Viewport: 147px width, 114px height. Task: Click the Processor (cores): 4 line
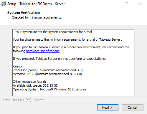click(x=48, y=70)
